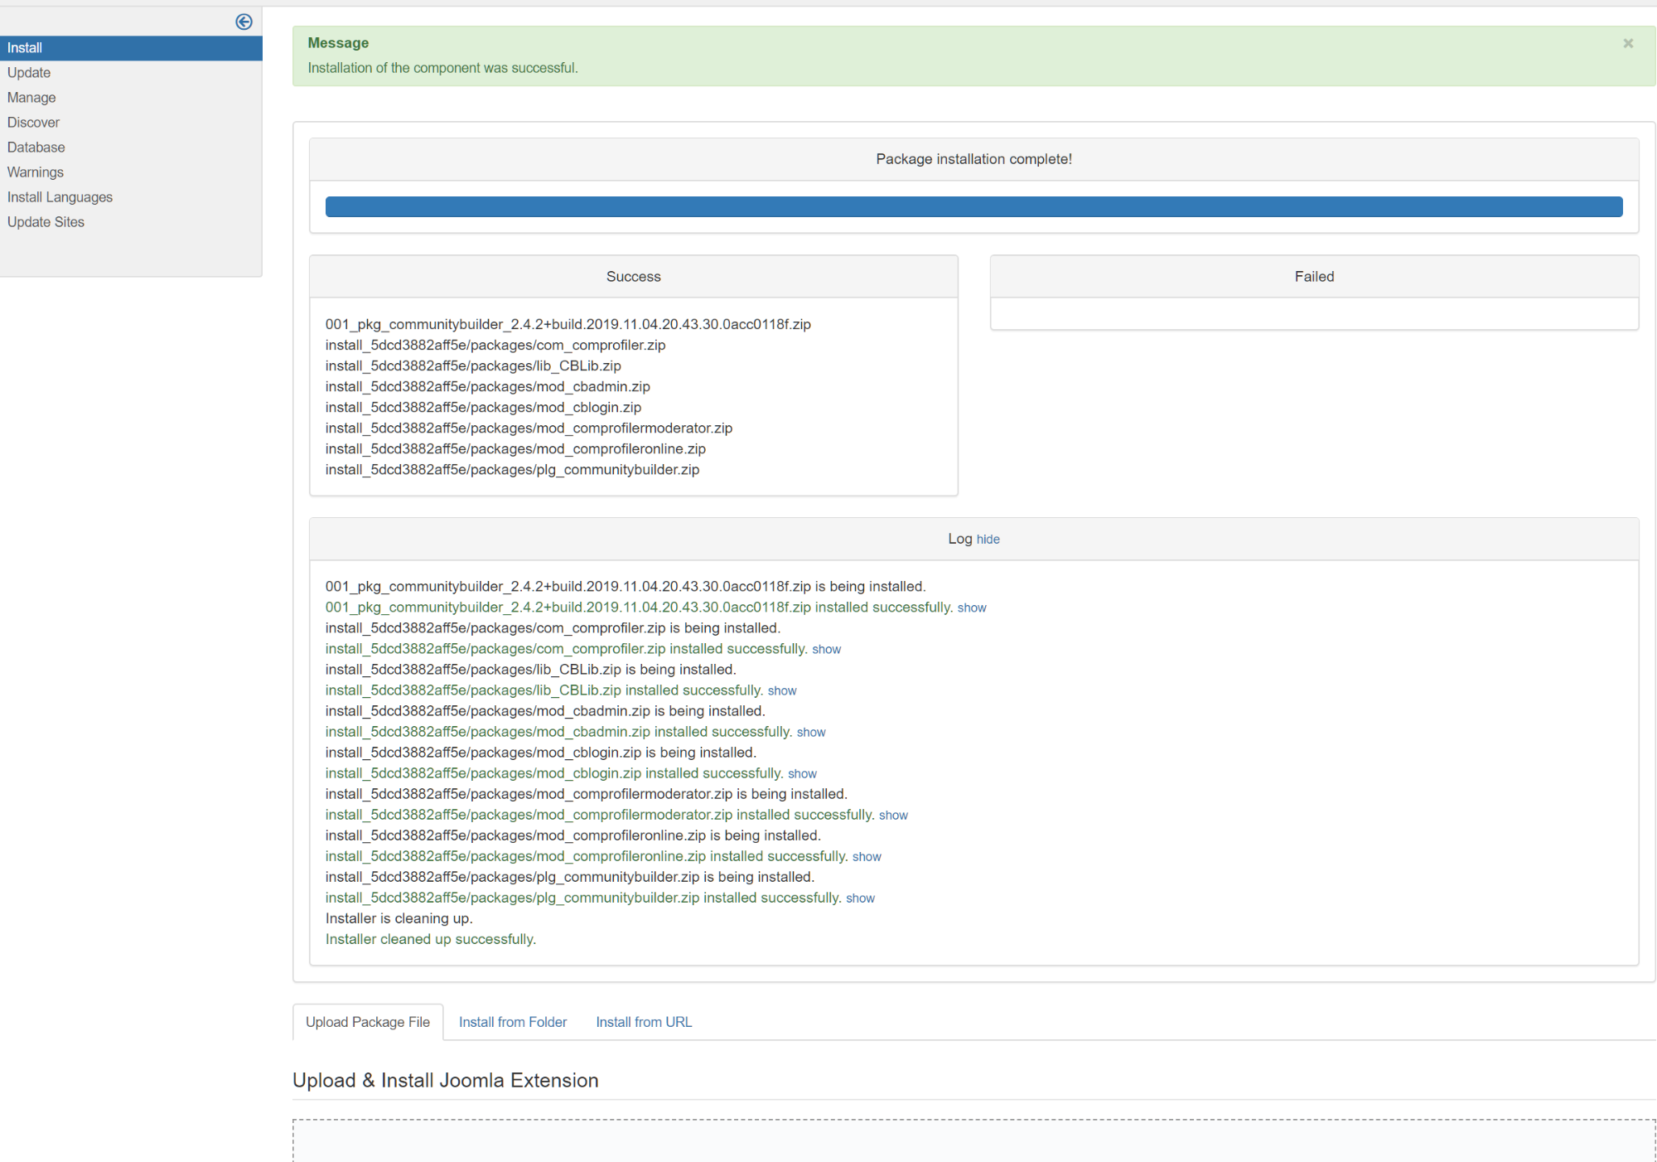Select mod_comprofileronline.zip in Success list

tap(515, 448)
